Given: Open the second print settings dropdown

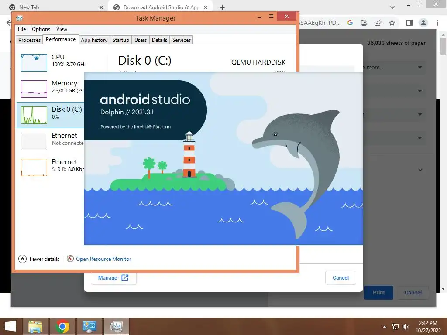Looking at the screenshot, I should tap(395, 91).
